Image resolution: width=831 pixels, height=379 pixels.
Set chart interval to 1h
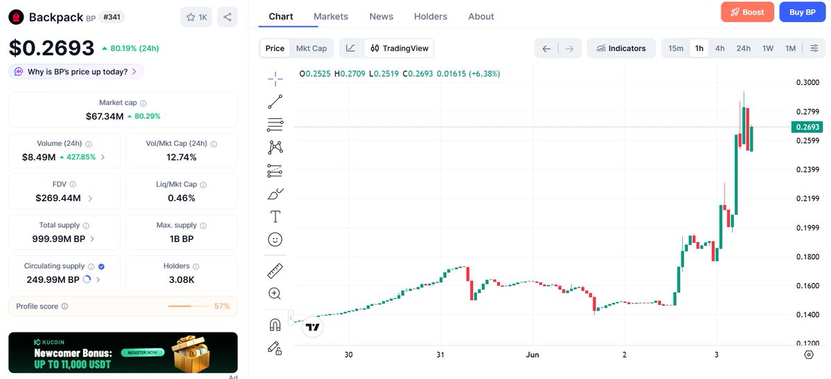(699, 48)
